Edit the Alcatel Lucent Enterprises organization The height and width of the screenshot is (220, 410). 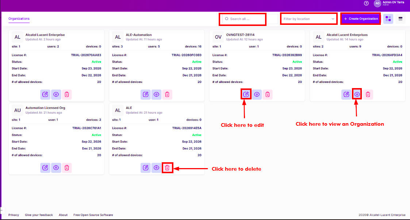click(346, 94)
